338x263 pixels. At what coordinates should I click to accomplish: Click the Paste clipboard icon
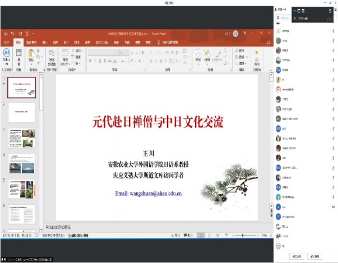click(31, 52)
